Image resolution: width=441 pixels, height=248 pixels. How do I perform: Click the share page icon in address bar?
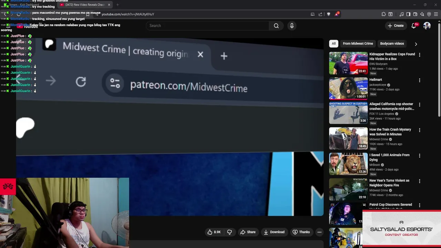(x=320, y=14)
